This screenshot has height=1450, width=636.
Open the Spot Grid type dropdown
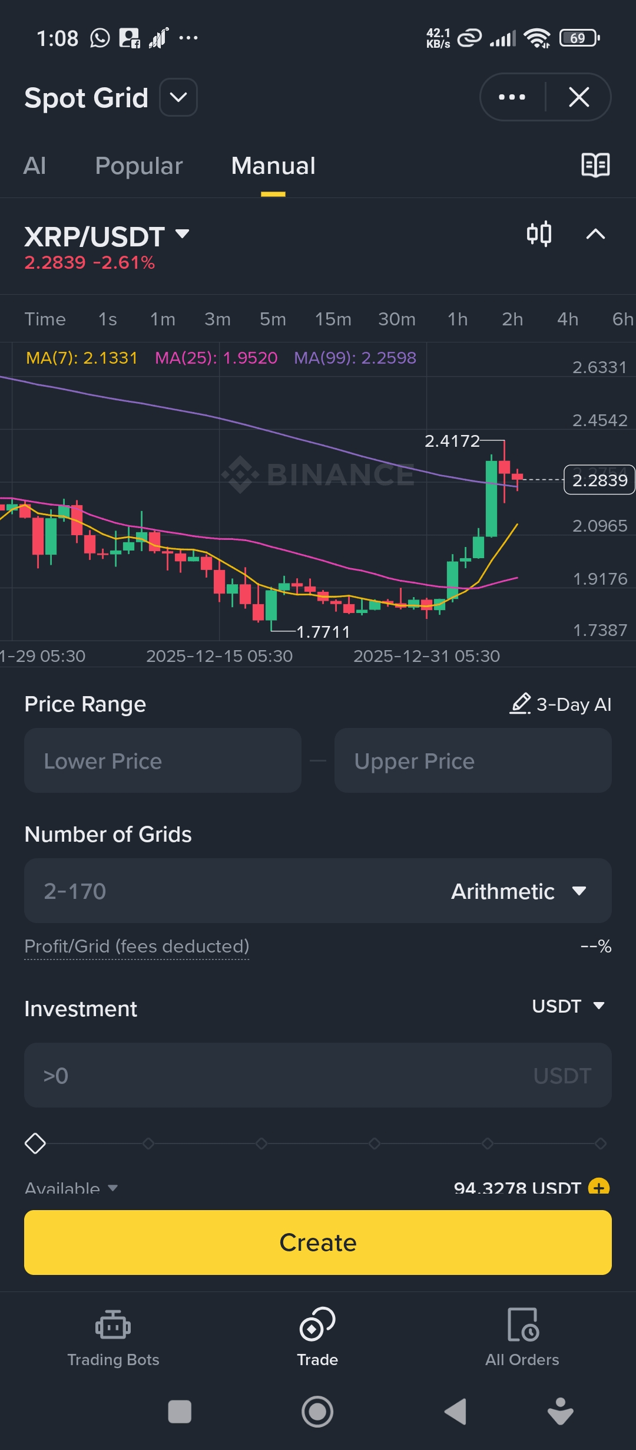[178, 97]
